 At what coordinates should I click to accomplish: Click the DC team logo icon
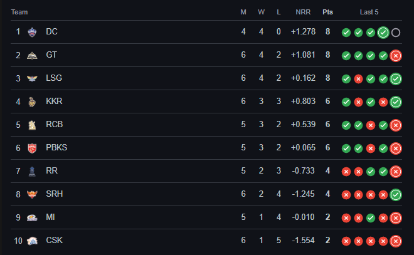pyautogui.click(x=32, y=32)
